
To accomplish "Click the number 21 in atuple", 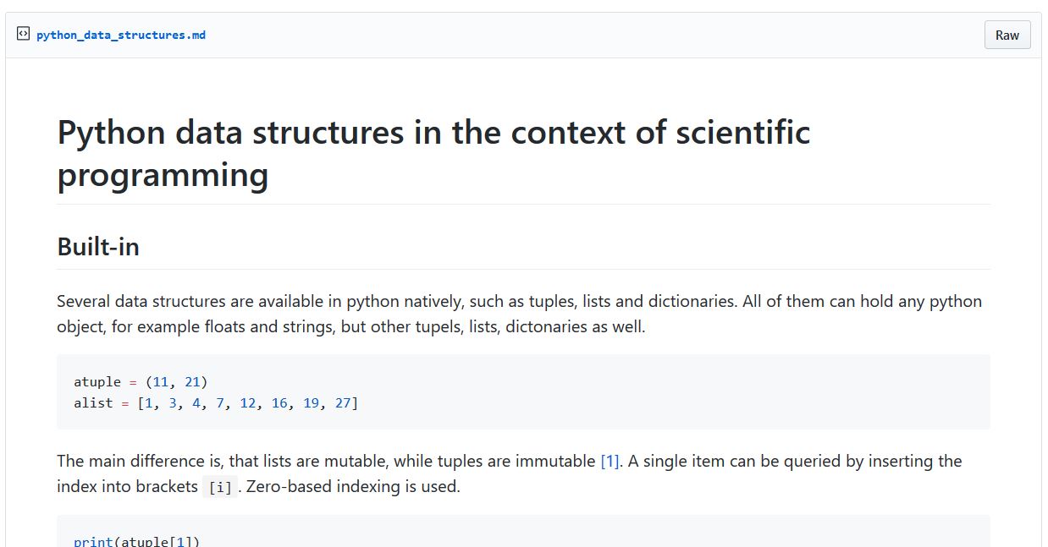I will [192, 382].
